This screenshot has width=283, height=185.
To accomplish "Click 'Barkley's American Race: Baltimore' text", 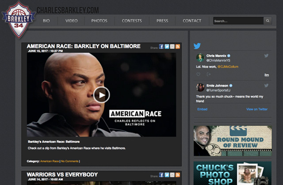I will click(54, 142).
